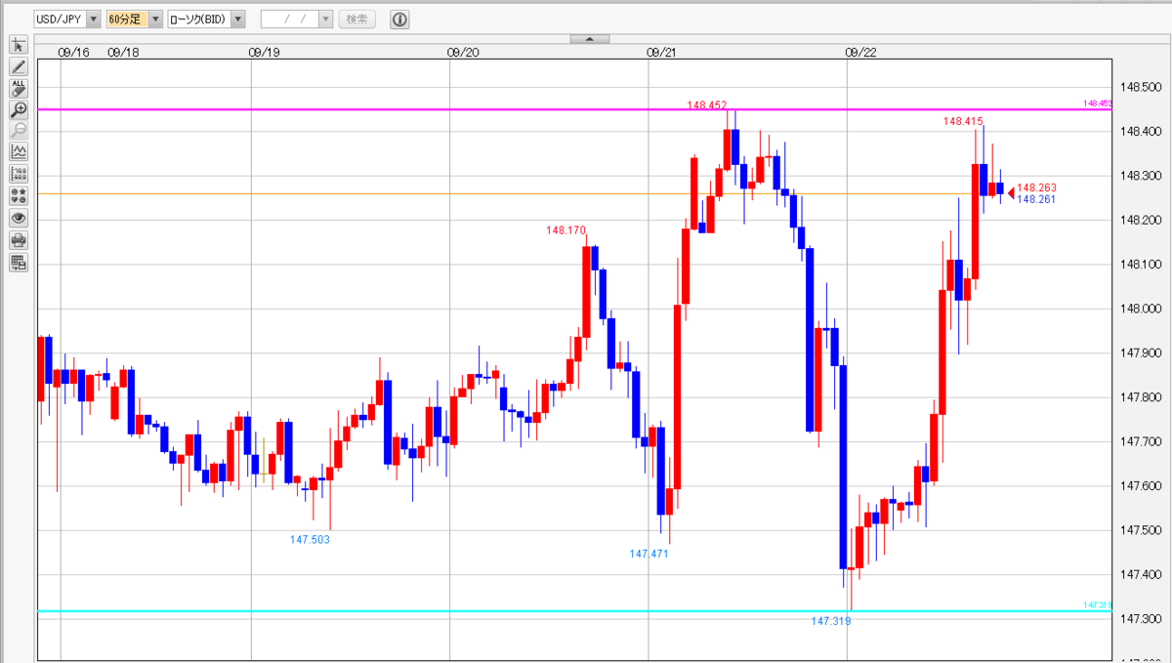This screenshot has width=1172, height=663.
Task: Toggle the eye visibility icon
Action: pos(19,218)
